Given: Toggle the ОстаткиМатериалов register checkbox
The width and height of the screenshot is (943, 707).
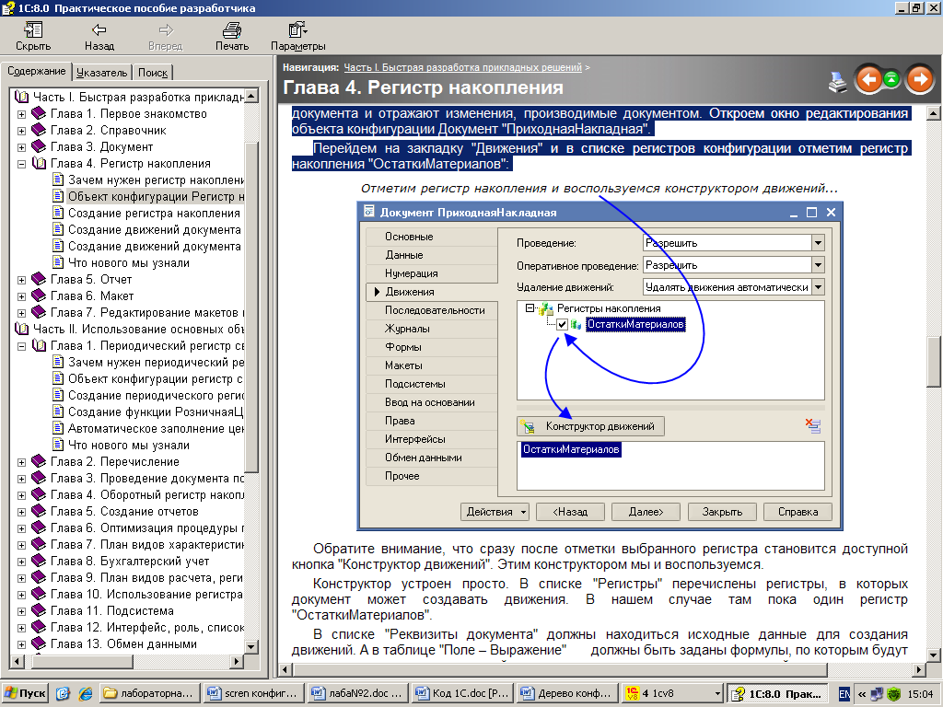Looking at the screenshot, I should click(x=562, y=325).
